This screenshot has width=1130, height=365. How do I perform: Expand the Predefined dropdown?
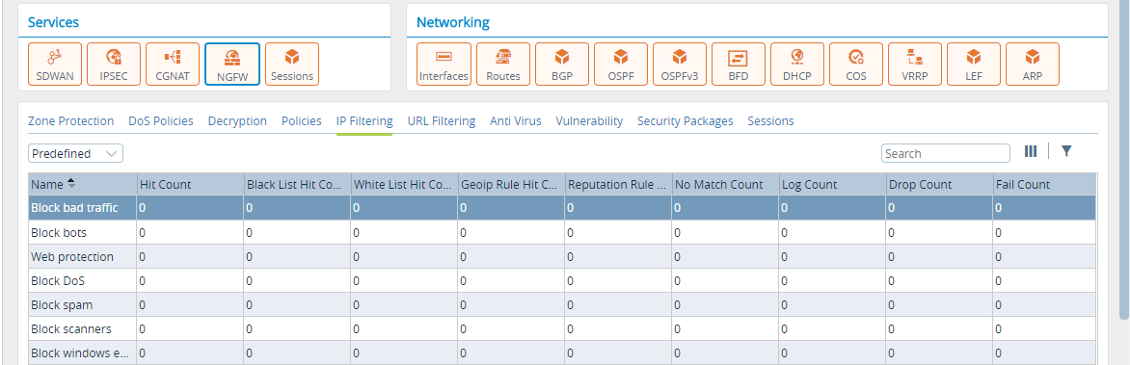coord(75,153)
